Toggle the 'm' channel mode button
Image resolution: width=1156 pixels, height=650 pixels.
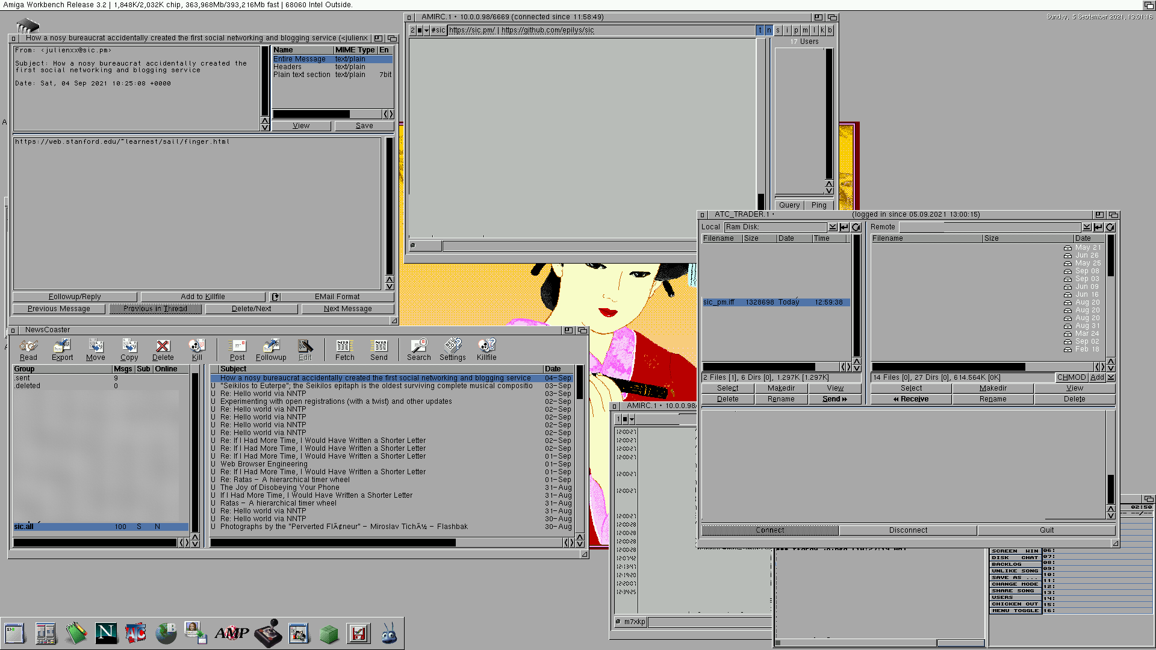pos(805,30)
